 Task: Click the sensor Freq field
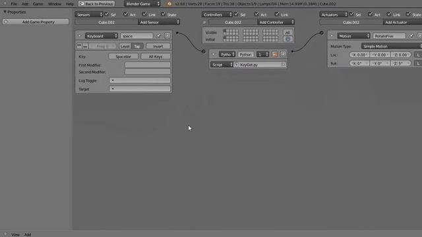103,46
